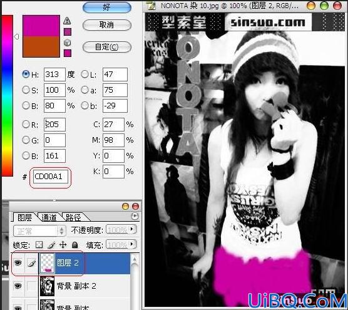Viewport: 348px width, 310px height.
Task: Toggle lock transparent pixels icon
Action: click(39, 245)
